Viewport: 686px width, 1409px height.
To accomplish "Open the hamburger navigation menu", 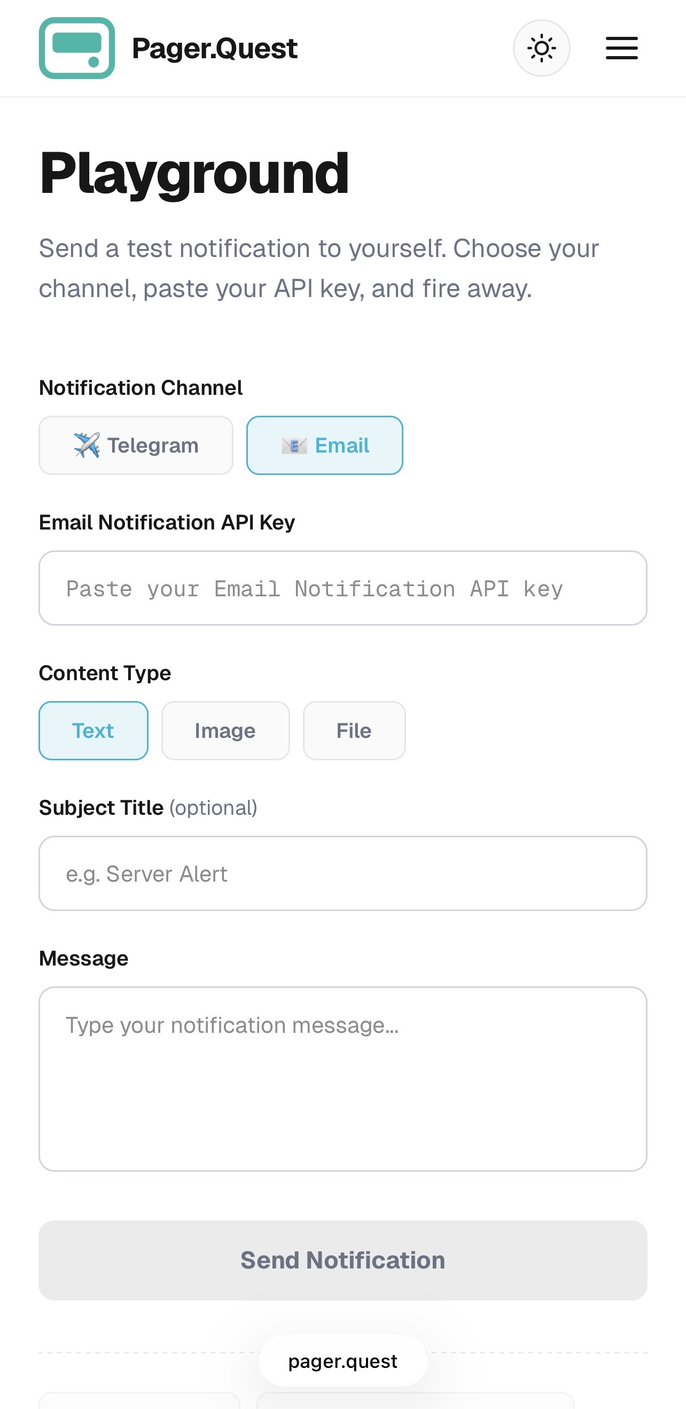I will [621, 48].
